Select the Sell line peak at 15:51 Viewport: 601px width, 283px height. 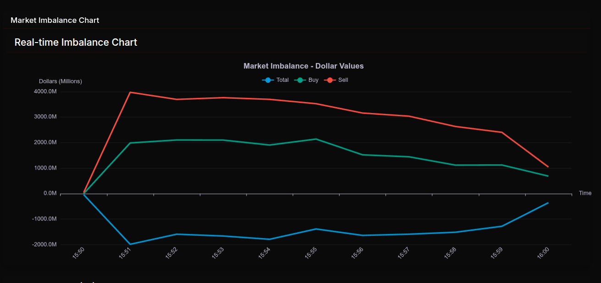(131, 92)
